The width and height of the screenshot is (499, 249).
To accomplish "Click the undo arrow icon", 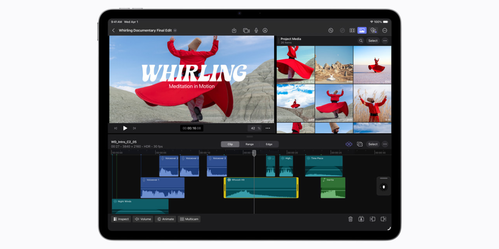I will point(331,30).
